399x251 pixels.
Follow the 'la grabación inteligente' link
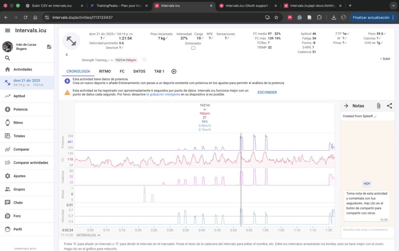pyautogui.click(x=163, y=94)
